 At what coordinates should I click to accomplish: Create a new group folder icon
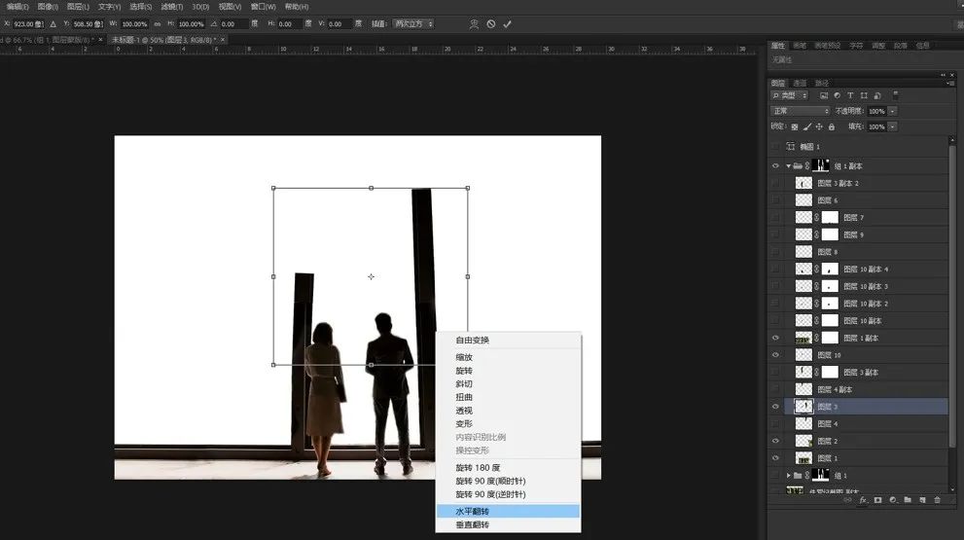coord(908,500)
